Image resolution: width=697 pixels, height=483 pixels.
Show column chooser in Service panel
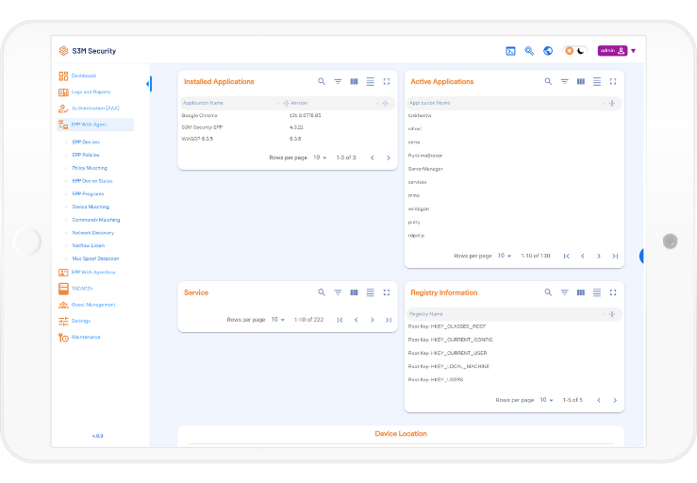click(354, 292)
